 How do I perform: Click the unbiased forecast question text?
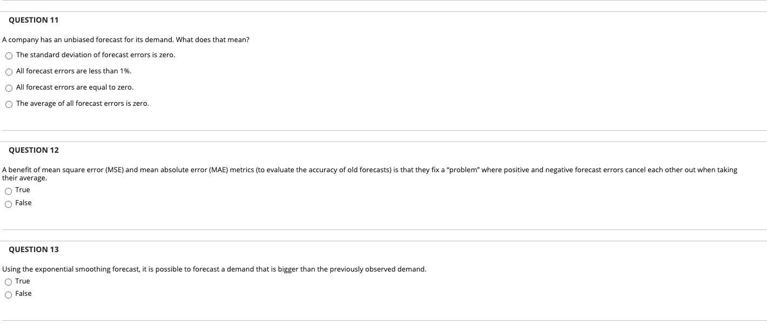coord(125,39)
